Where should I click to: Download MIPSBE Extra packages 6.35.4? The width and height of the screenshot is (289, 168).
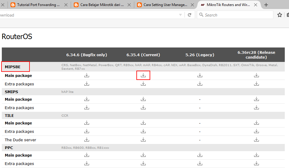click(x=143, y=84)
